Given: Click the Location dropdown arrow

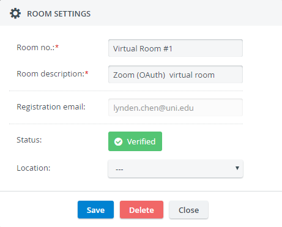Looking at the screenshot, I should pyautogui.click(x=237, y=168).
